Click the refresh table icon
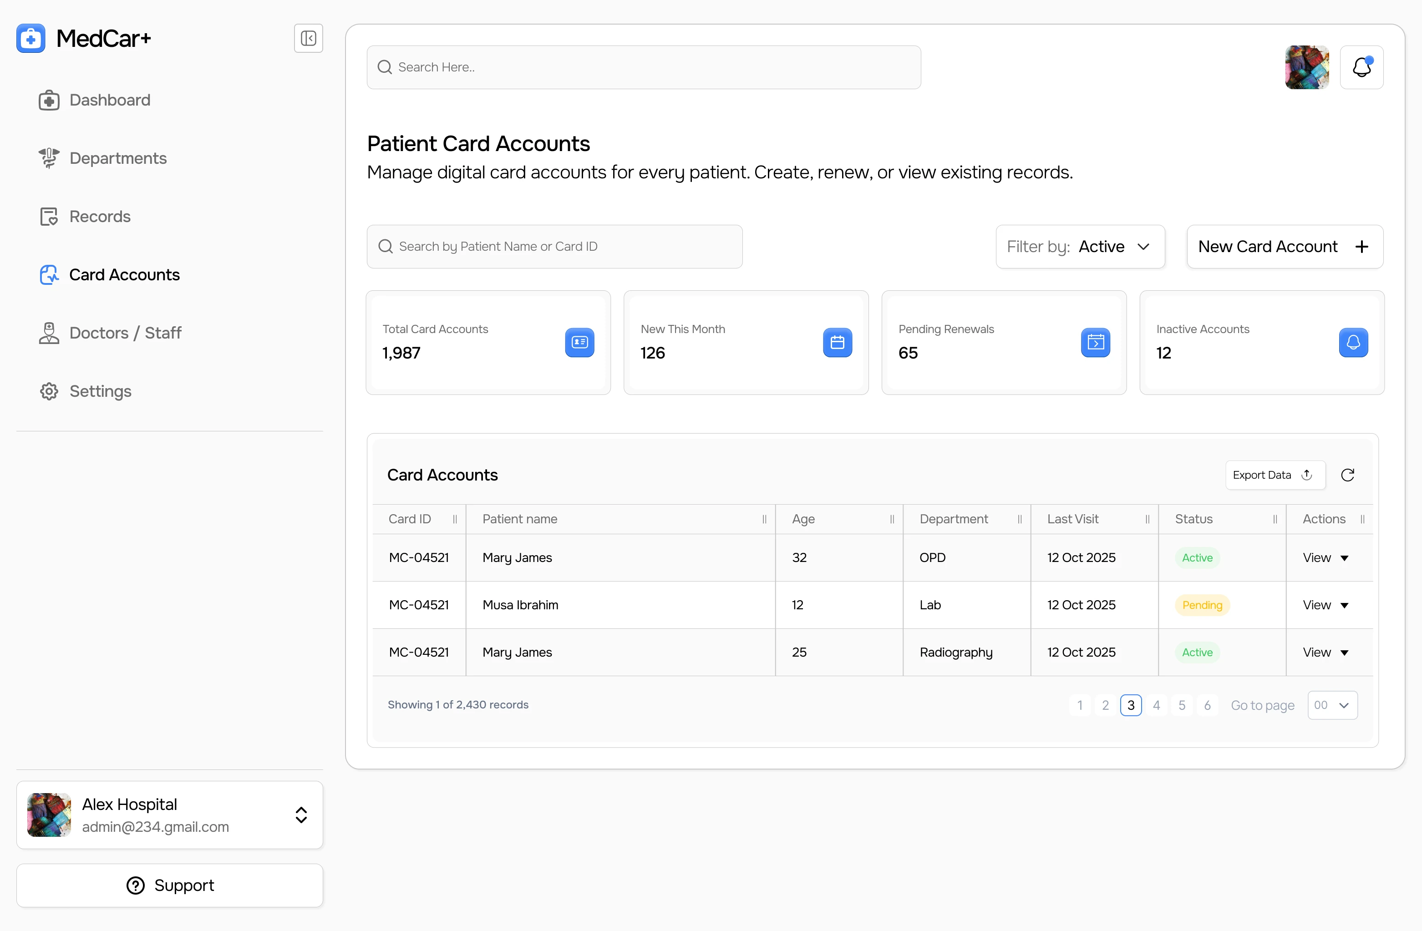1422x931 pixels. point(1347,475)
